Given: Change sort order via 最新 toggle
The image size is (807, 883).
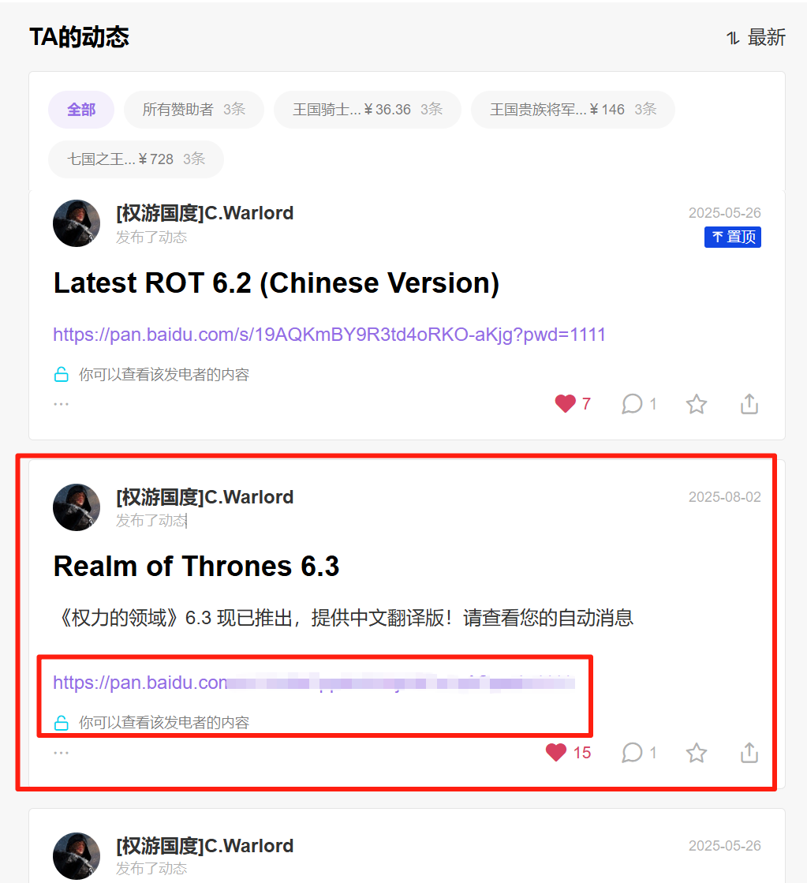Looking at the screenshot, I should point(756,38).
